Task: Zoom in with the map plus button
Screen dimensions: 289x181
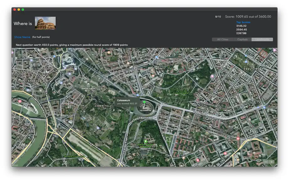Action: (271, 162)
